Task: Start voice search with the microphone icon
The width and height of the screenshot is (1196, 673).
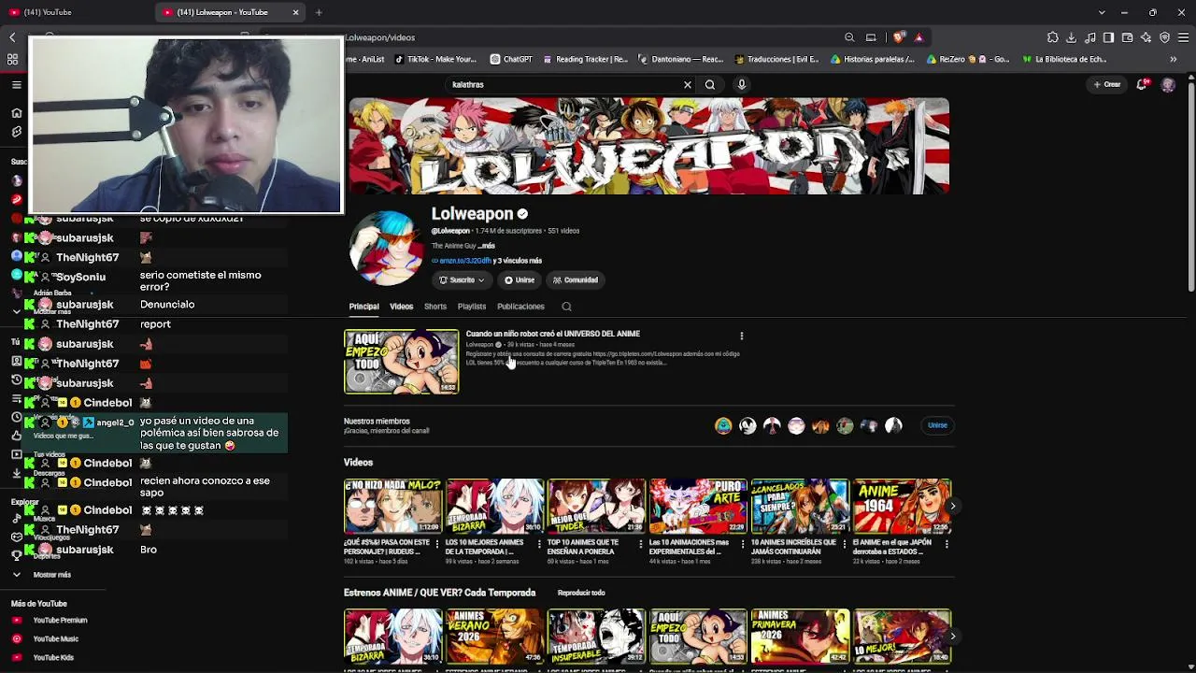Action: (742, 85)
